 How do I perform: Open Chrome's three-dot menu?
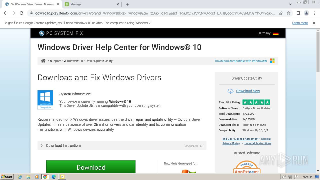pyautogui.click(x=314, y=13)
